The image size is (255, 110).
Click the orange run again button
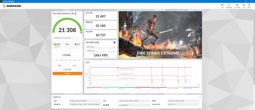67,73
